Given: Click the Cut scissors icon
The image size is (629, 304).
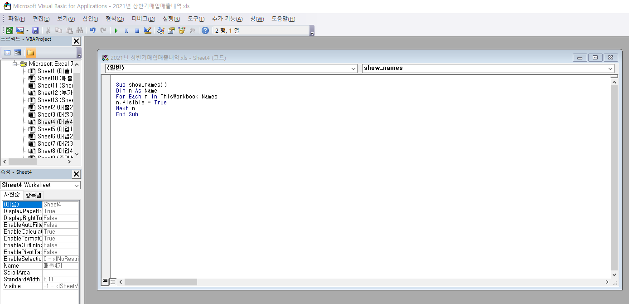Looking at the screenshot, I should coord(48,30).
